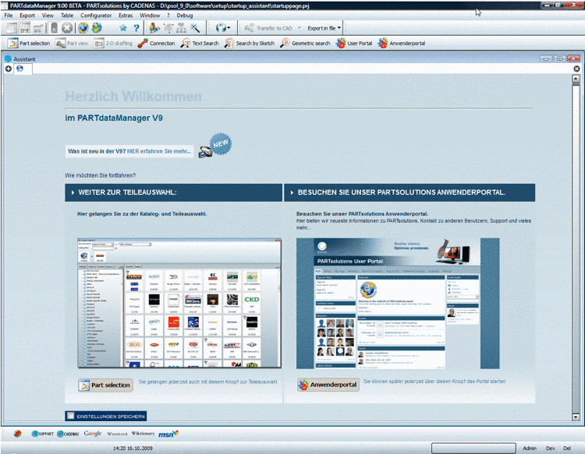The image size is (585, 454).
Task: Click the 'im PARTdataManager V9' heading
Action: [114, 118]
